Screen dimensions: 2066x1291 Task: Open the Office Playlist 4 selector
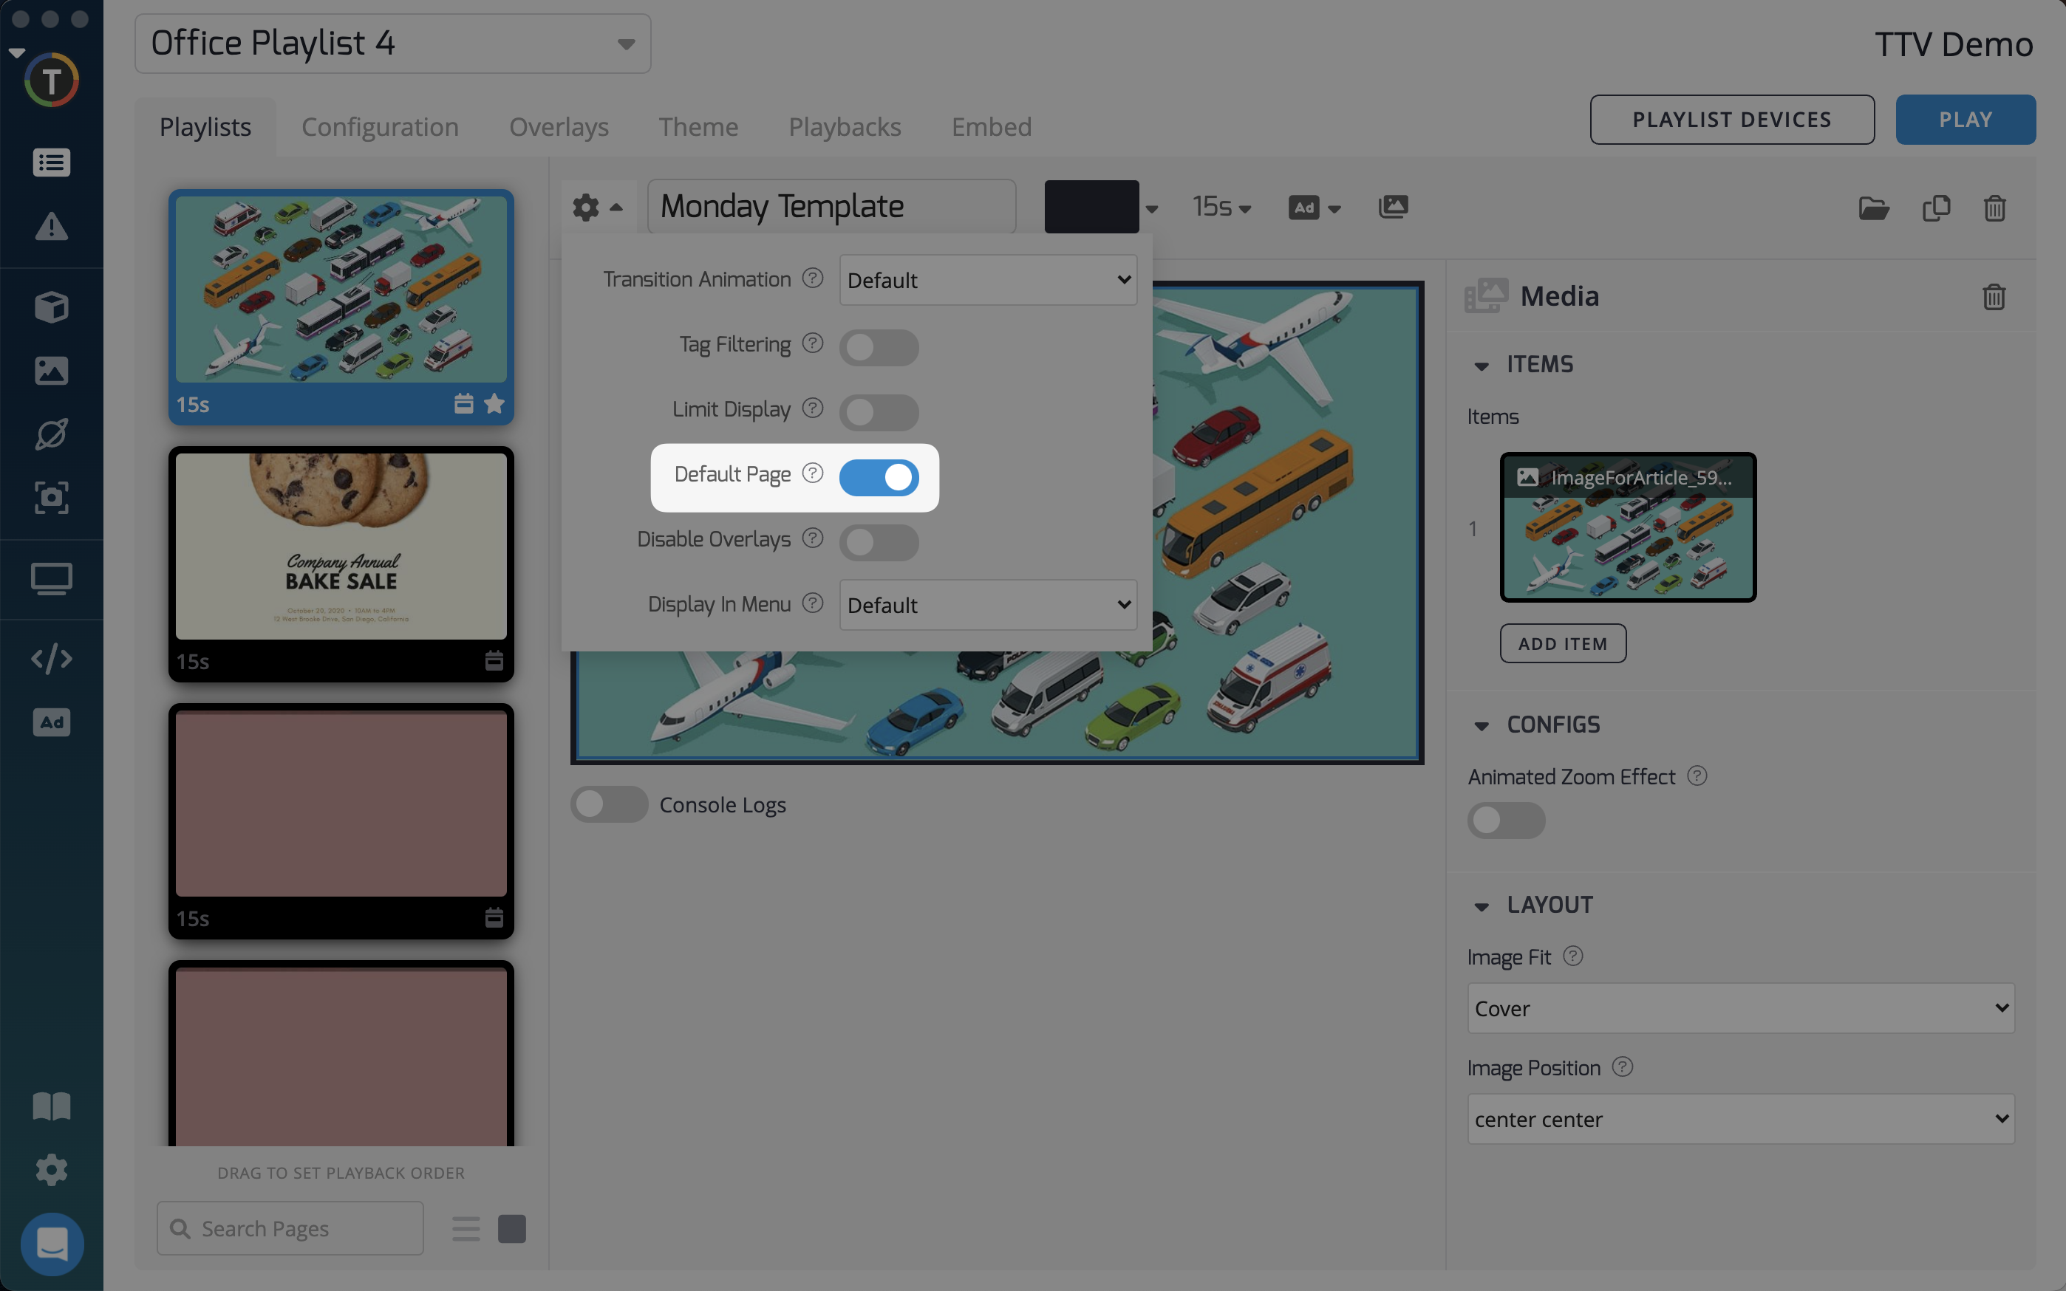pyautogui.click(x=392, y=44)
